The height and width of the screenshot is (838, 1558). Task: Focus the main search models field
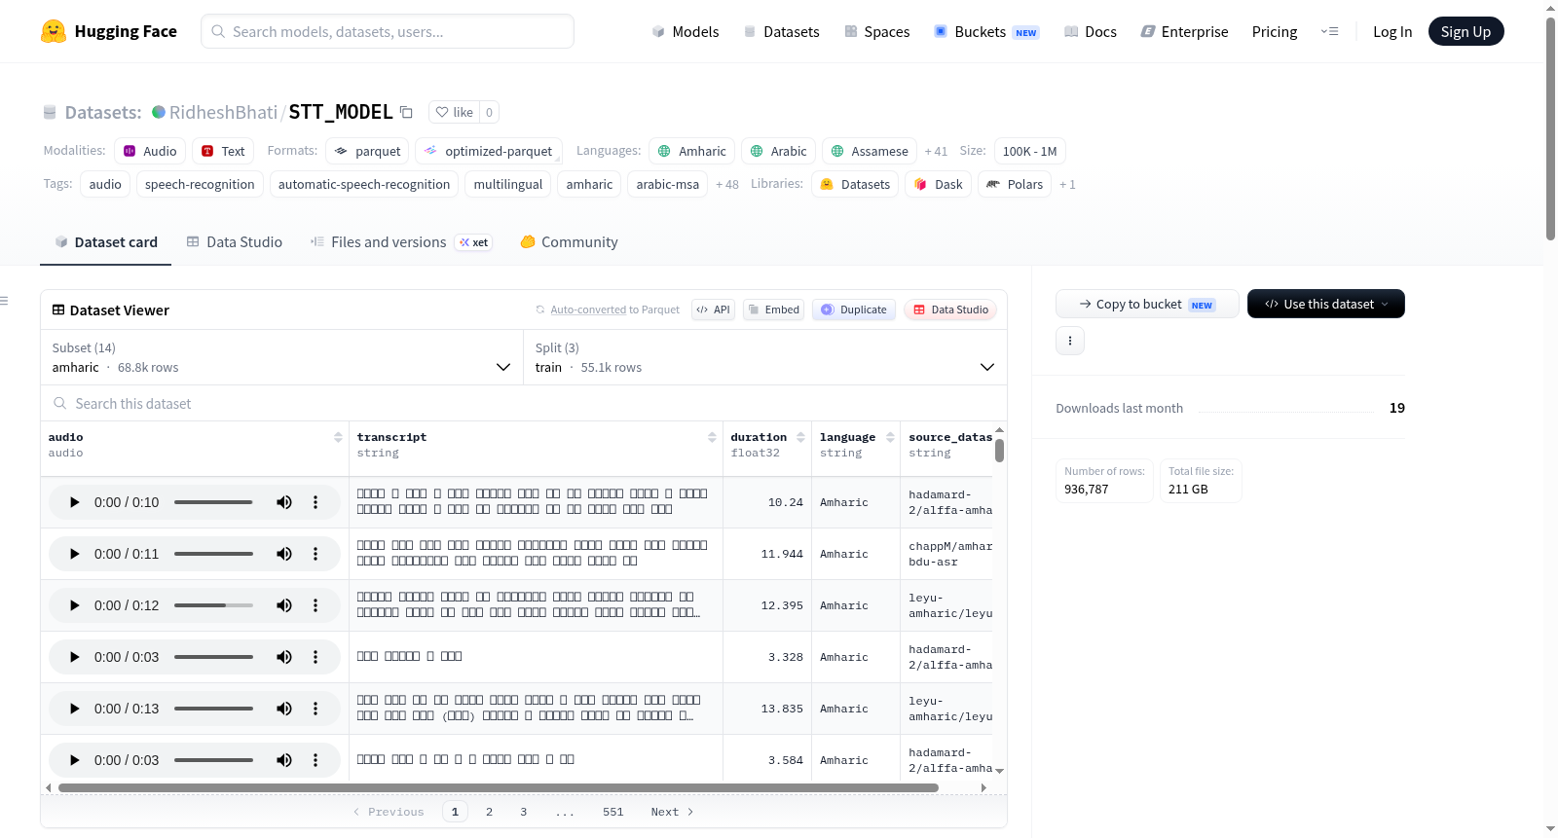388,31
